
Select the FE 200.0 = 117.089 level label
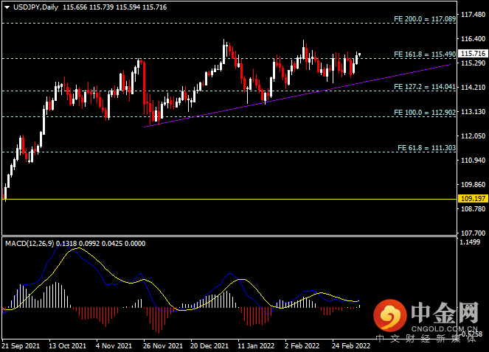(424, 19)
